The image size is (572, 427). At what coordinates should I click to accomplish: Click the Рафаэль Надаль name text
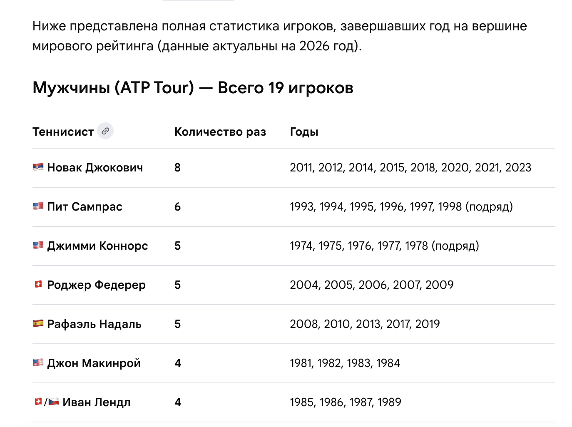95,324
